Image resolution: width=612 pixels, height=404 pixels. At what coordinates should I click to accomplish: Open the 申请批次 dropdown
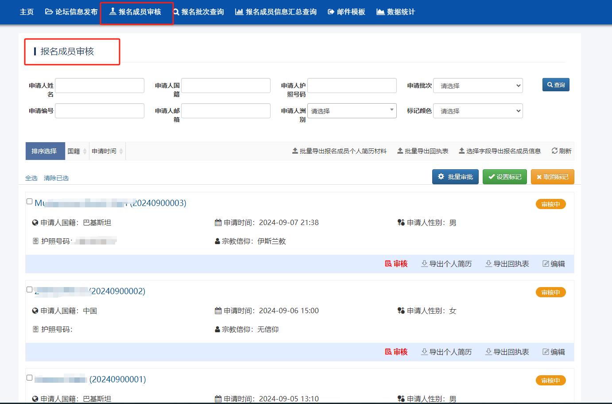[x=478, y=85]
